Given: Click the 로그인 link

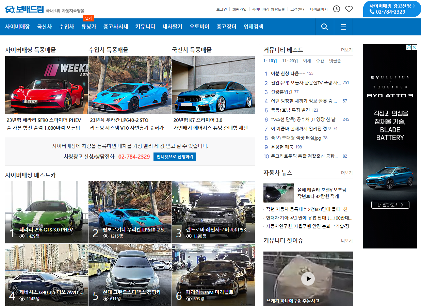Looking at the screenshot, I should (x=222, y=9).
